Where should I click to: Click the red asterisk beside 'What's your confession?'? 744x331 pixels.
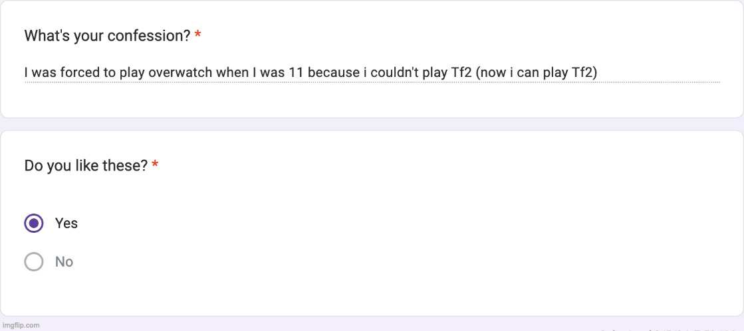tap(198, 36)
